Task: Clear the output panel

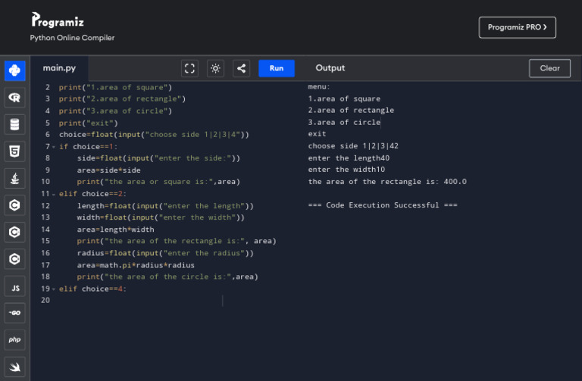Action: click(x=549, y=68)
